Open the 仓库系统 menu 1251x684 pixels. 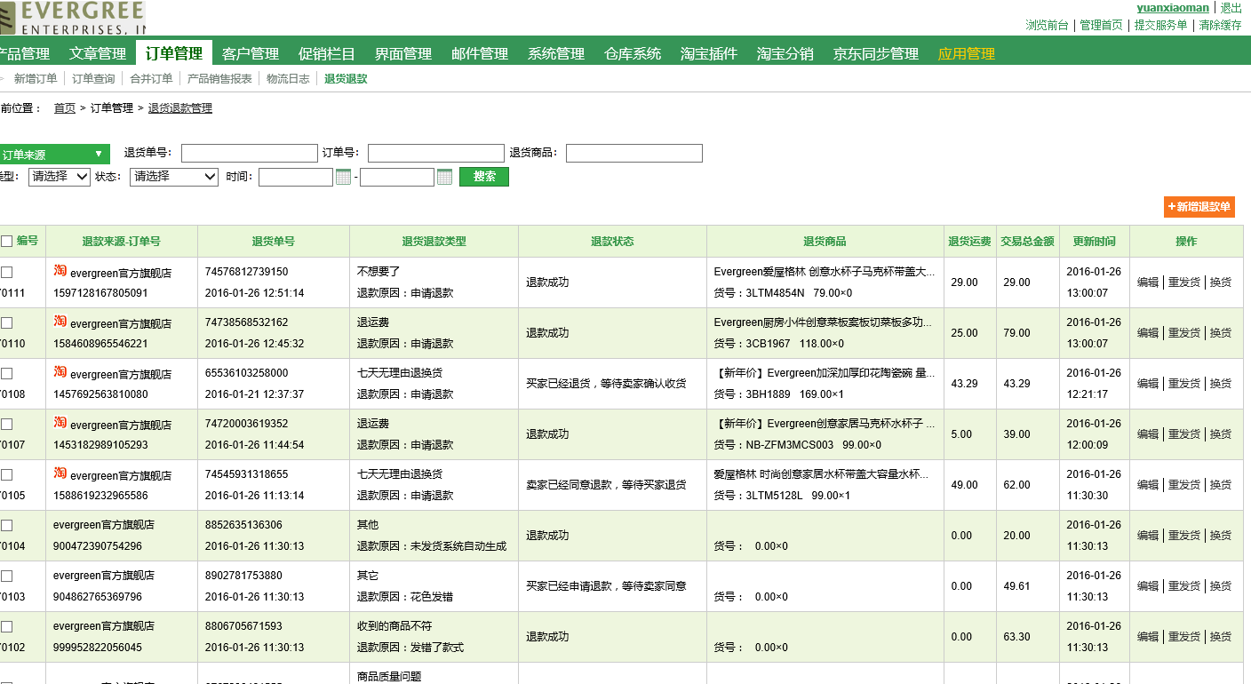[633, 53]
